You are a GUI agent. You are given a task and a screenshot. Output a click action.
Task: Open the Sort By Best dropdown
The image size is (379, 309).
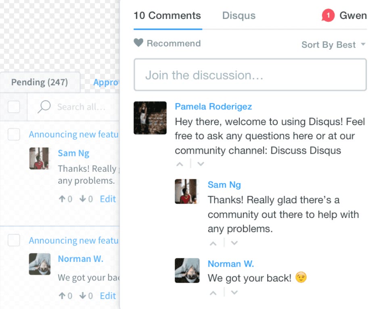(x=333, y=45)
